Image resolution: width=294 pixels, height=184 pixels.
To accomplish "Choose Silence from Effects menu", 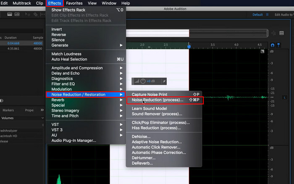I will coord(86,40).
